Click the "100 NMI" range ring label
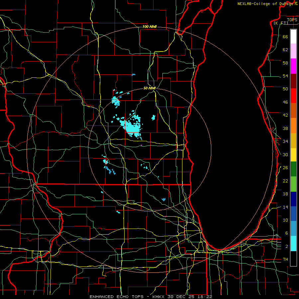This screenshot has height=299, width=299. (149, 27)
